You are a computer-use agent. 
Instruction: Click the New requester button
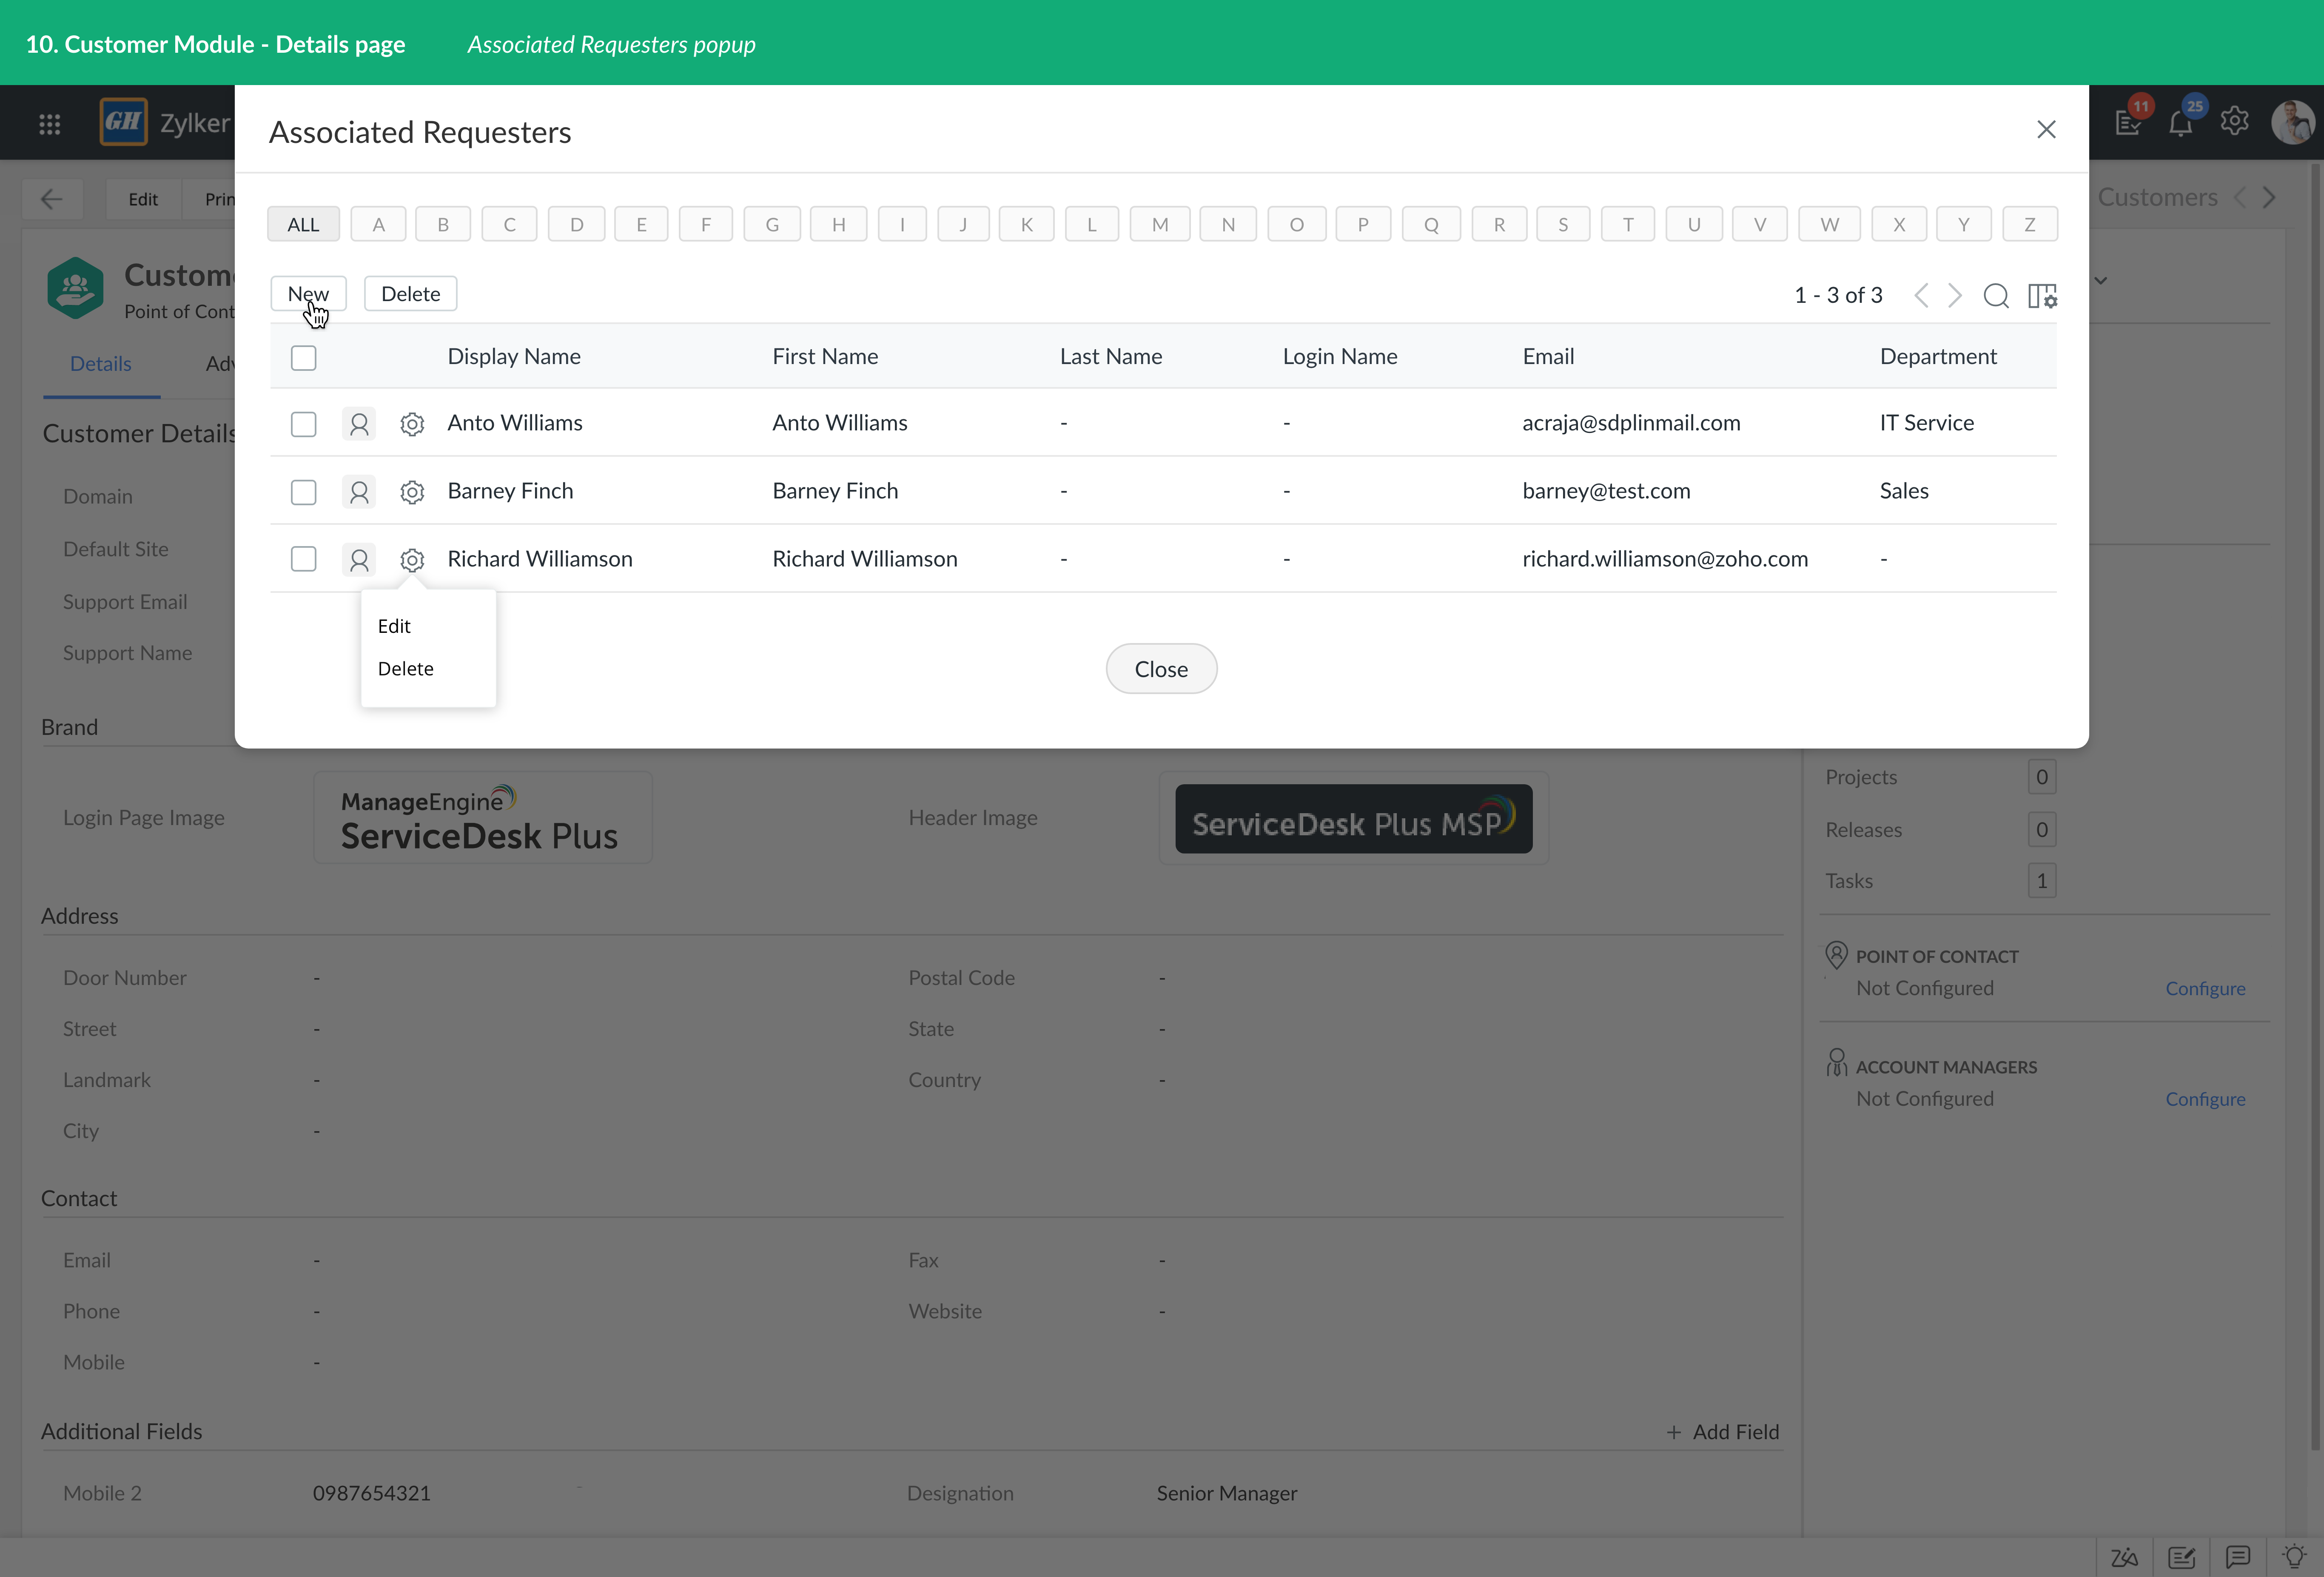(x=308, y=294)
